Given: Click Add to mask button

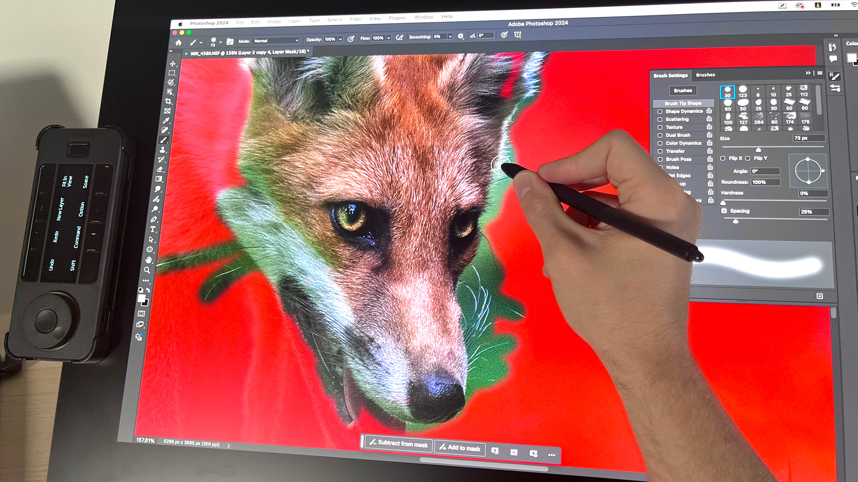Looking at the screenshot, I should [460, 448].
